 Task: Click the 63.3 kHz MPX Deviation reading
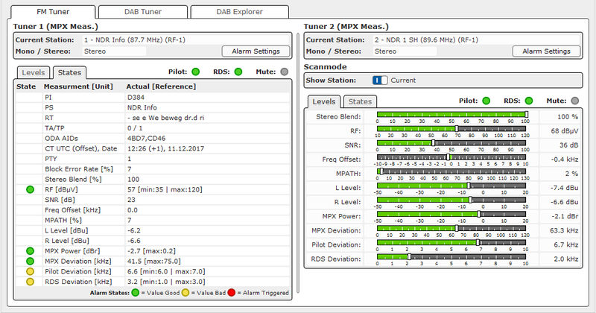point(564,230)
